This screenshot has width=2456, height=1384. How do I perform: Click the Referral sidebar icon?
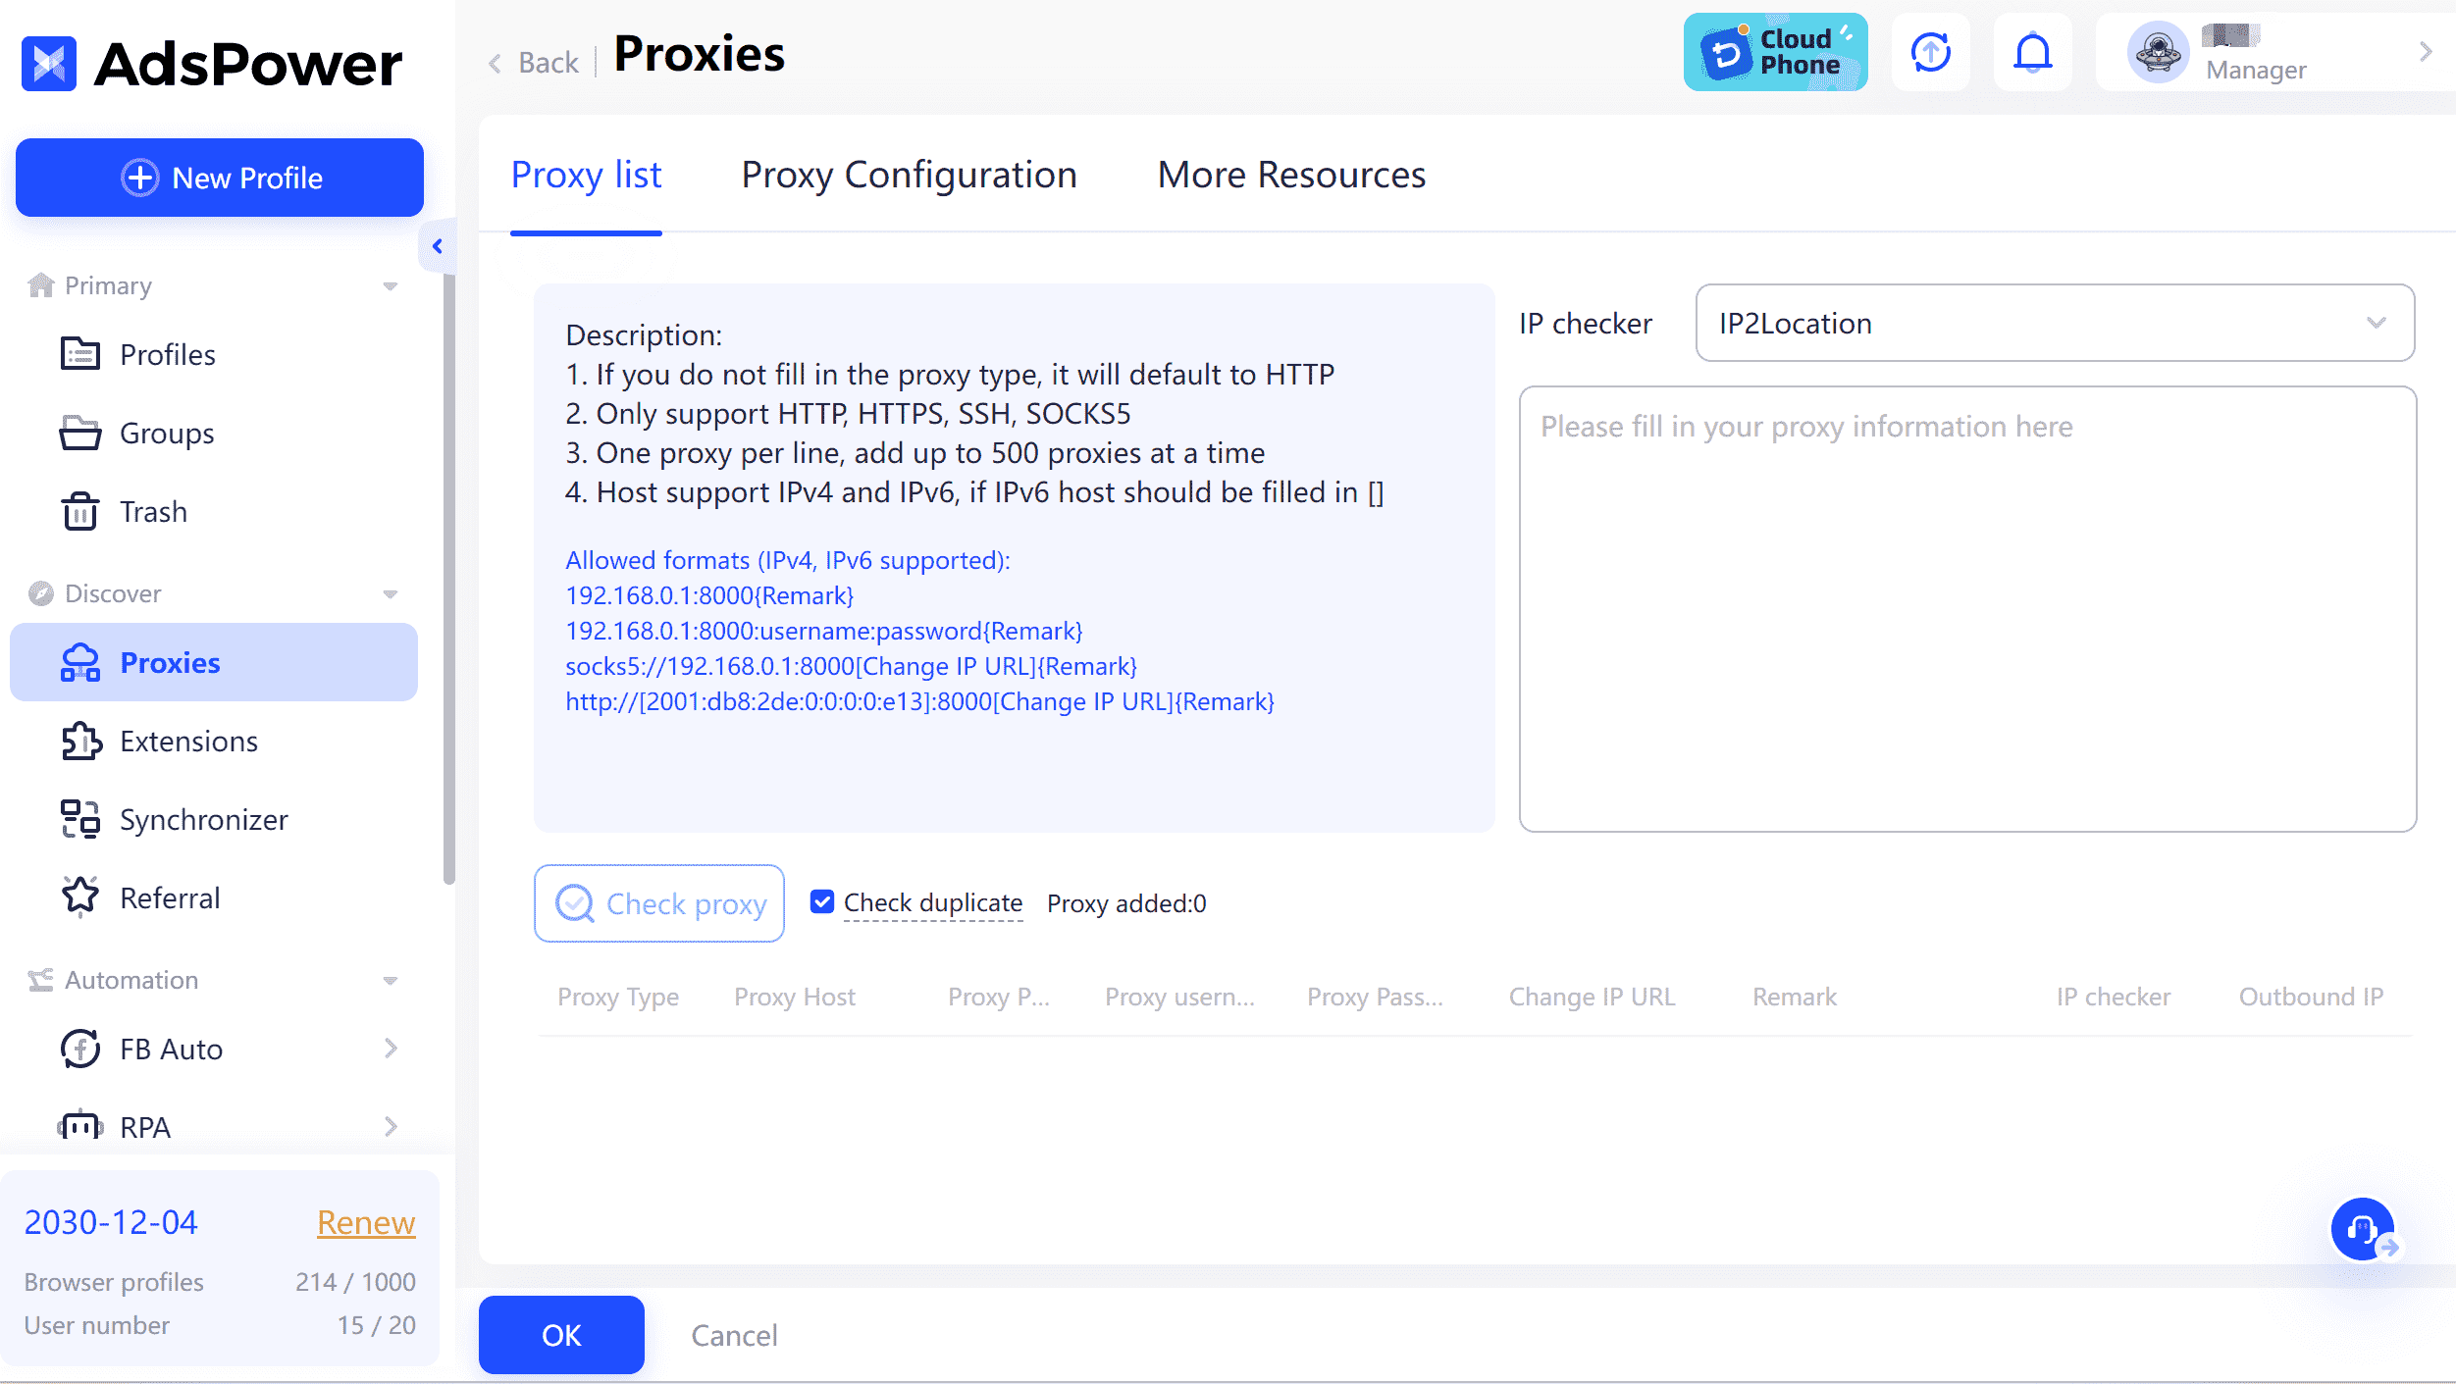point(81,897)
